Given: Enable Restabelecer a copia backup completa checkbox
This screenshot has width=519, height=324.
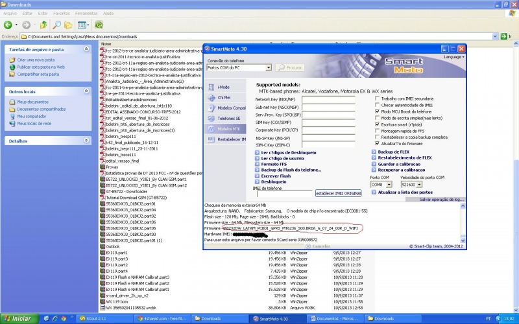Looking at the screenshot, I should click(x=377, y=137).
